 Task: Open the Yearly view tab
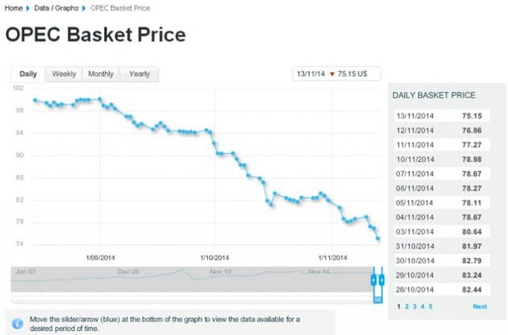pyautogui.click(x=139, y=74)
